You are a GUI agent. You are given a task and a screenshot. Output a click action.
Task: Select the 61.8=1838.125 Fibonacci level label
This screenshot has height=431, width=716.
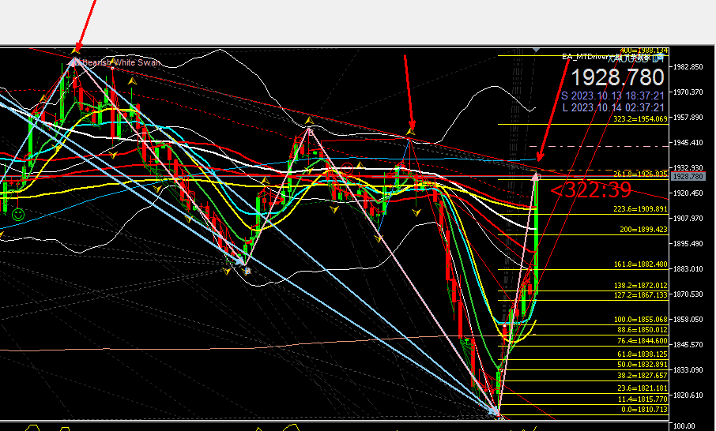tap(642, 354)
